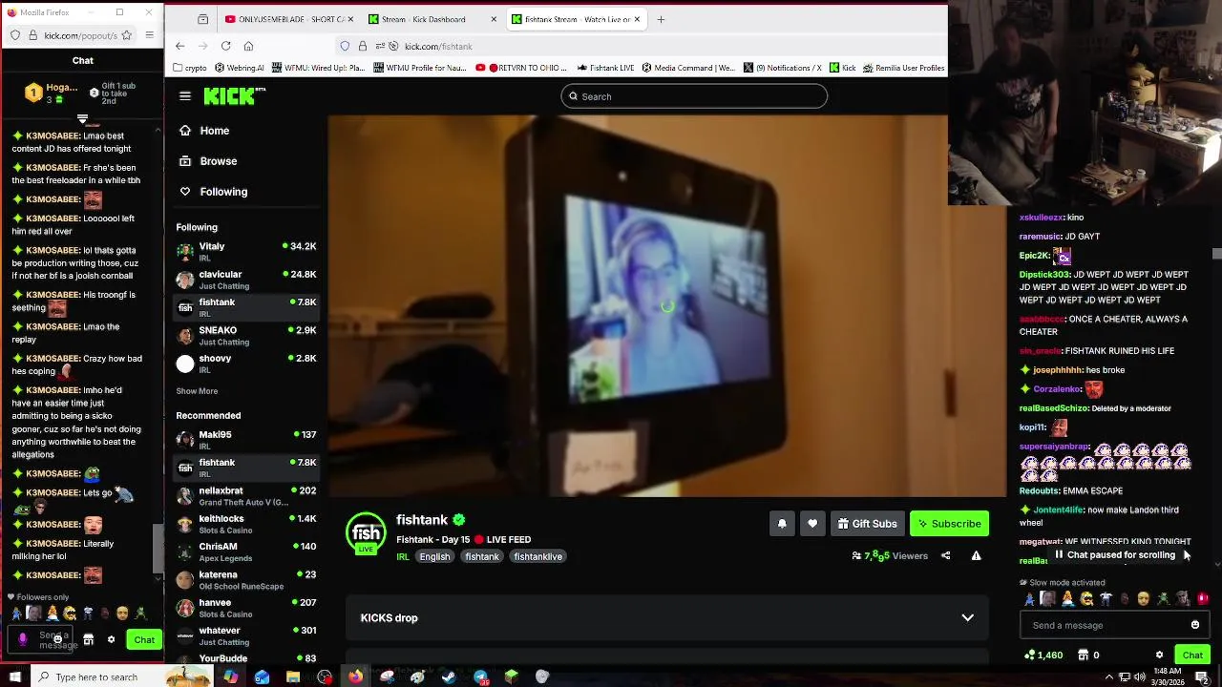This screenshot has width=1222, height=687.
Task: Click the shop icon in popout chat
Action: click(88, 640)
